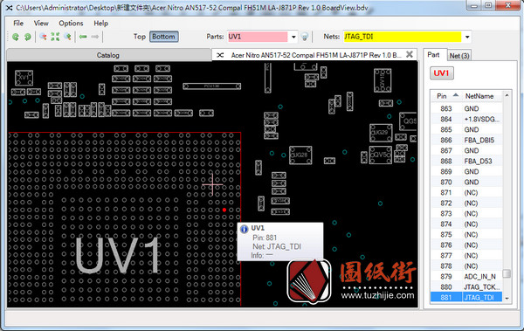This screenshot has width=524, height=331.
Task: Open the Parts dropdown arrow
Action: click(293, 37)
